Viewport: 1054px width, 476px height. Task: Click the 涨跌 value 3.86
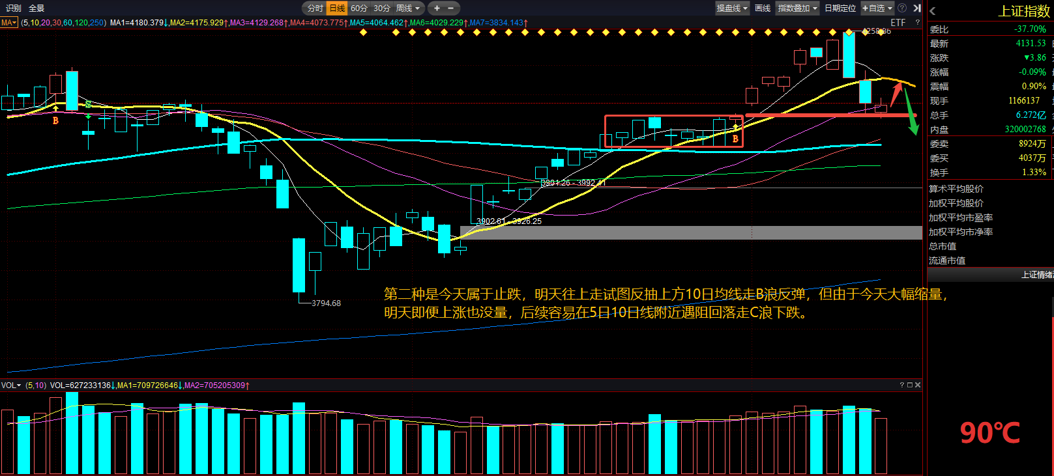(1035, 58)
